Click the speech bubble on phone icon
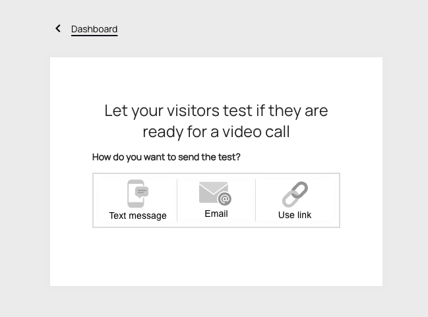This screenshot has width=428, height=317. click(x=142, y=192)
